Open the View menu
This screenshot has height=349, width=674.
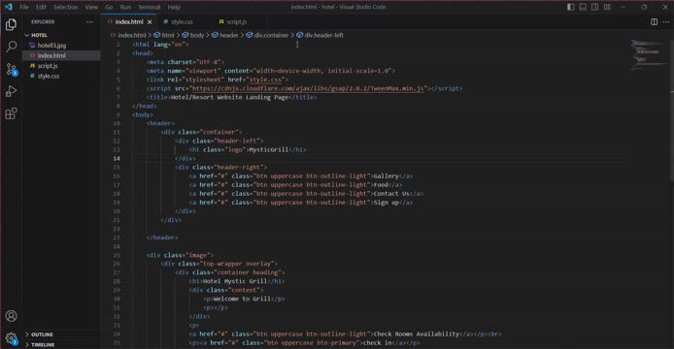(91, 7)
